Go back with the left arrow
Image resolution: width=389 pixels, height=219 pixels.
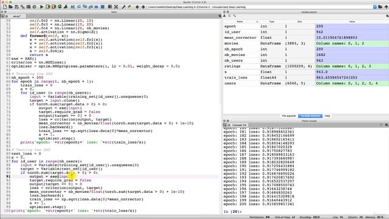pos(137,7)
